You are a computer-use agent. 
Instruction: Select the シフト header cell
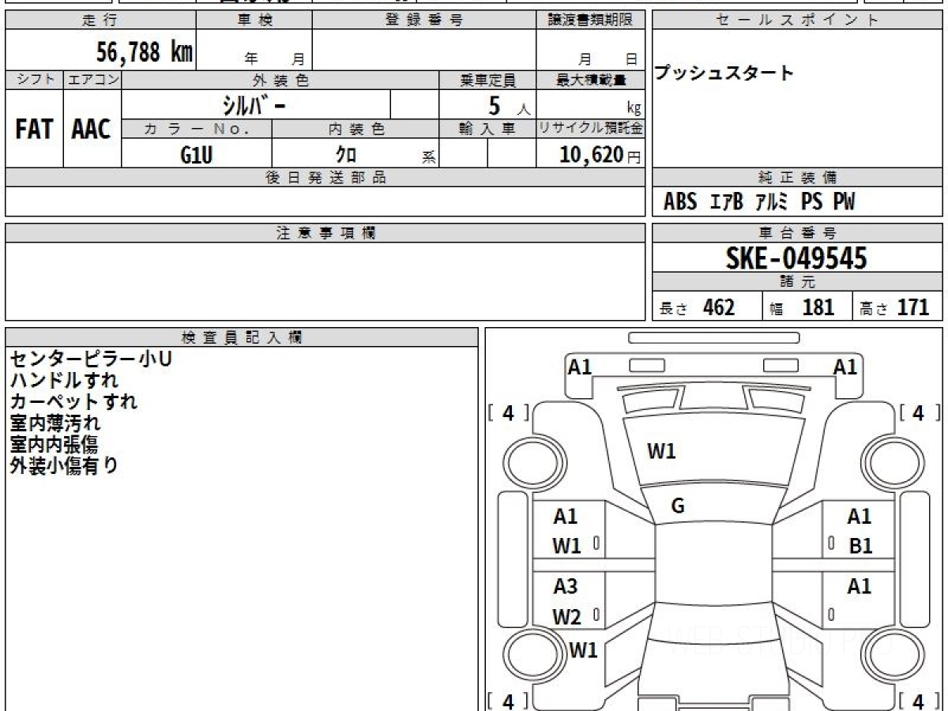[34, 80]
